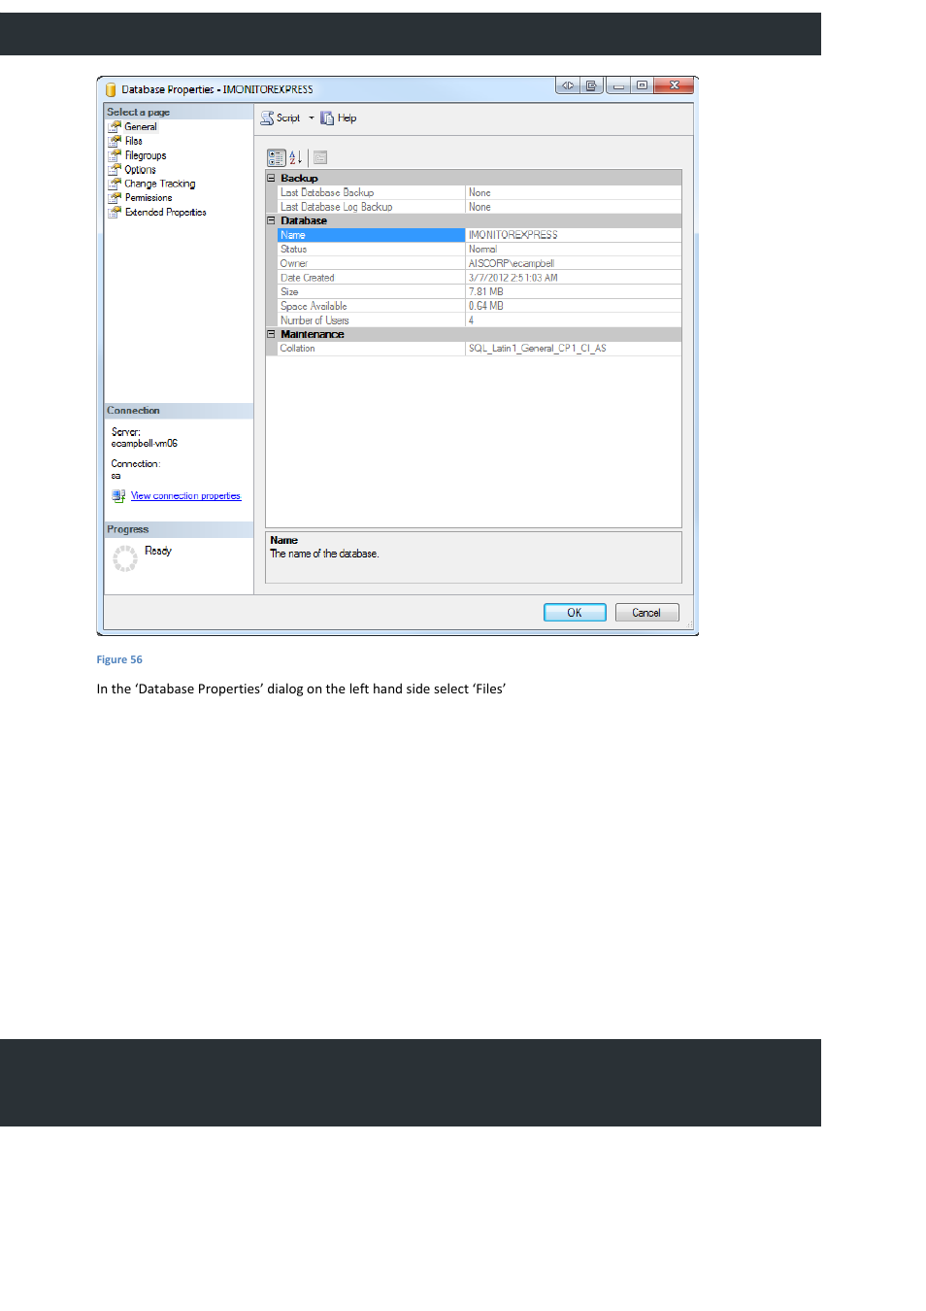The width and height of the screenshot is (926, 1311).
Task: Select the General page
Action: tap(141, 126)
